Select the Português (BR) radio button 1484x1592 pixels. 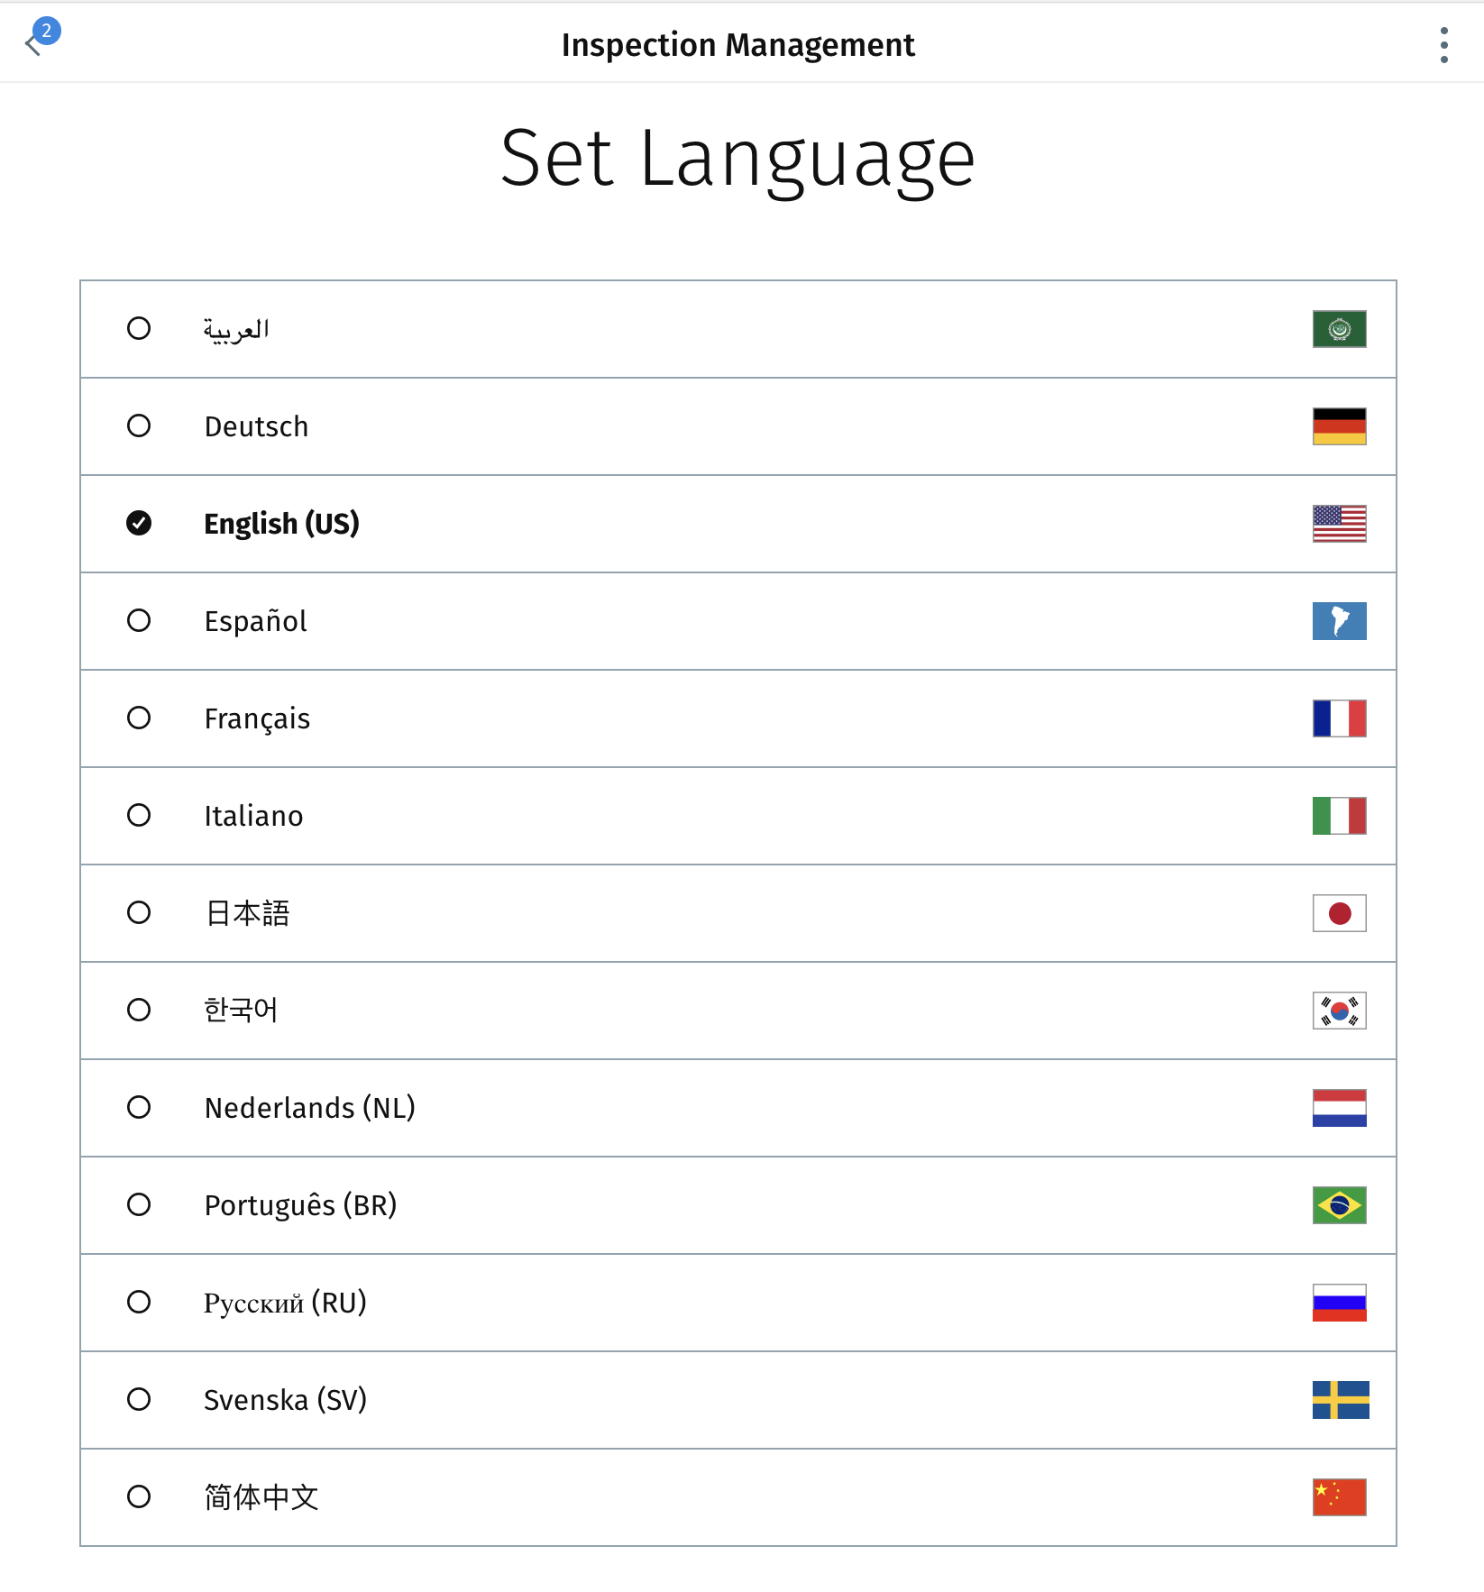(139, 1204)
